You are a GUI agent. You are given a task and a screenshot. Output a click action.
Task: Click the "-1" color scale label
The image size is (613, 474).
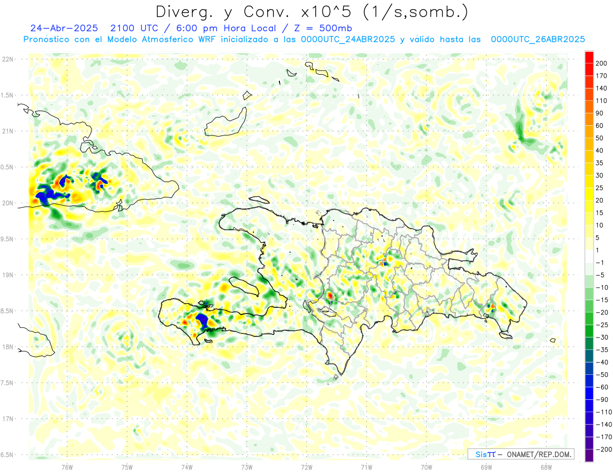[600, 262]
